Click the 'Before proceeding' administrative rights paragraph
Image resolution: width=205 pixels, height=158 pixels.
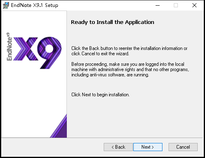coord(130,69)
